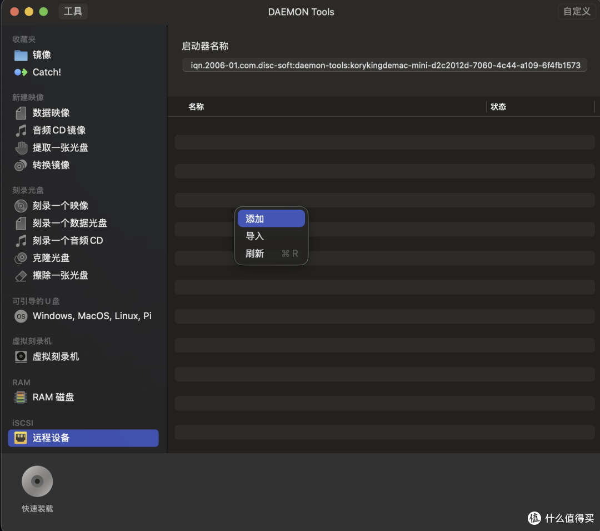Click Windows, MacOS, Linux, Pi label
Screen dimensions: 600x531
point(92,316)
